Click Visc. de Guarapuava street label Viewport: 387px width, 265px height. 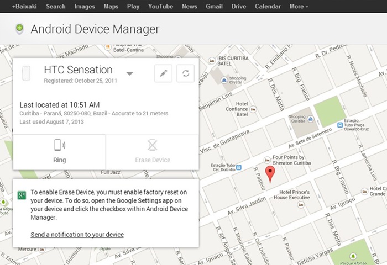(224, 142)
